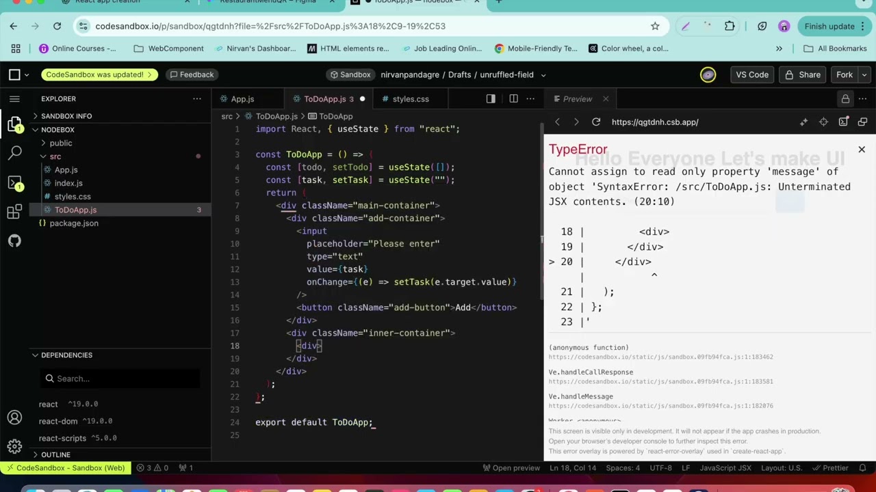876x492 pixels.
Task: Open the All Bookmarks folder
Action: [x=836, y=49]
